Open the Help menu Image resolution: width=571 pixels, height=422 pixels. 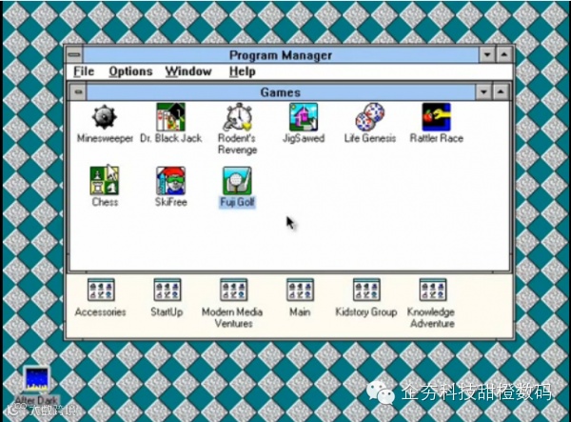tap(242, 71)
